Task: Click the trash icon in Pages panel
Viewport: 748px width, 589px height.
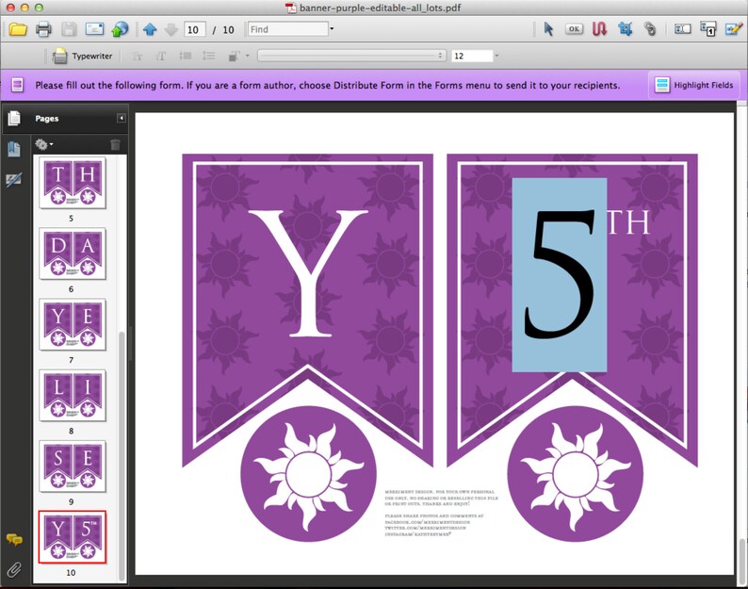Action: click(115, 144)
